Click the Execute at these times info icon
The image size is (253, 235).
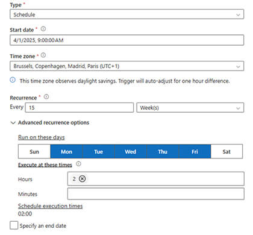[78, 164]
